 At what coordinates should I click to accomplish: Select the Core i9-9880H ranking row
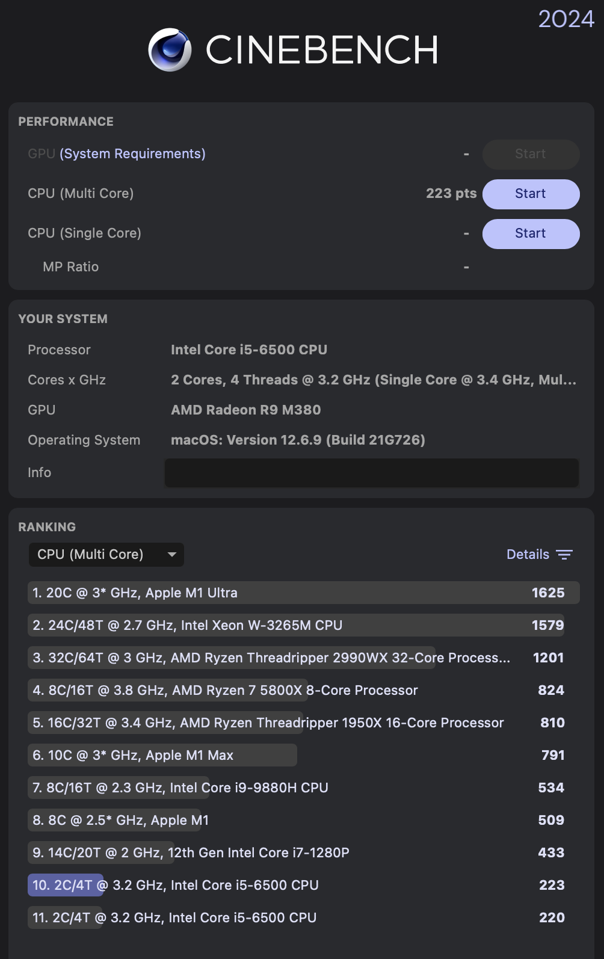[x=296, y=788]
